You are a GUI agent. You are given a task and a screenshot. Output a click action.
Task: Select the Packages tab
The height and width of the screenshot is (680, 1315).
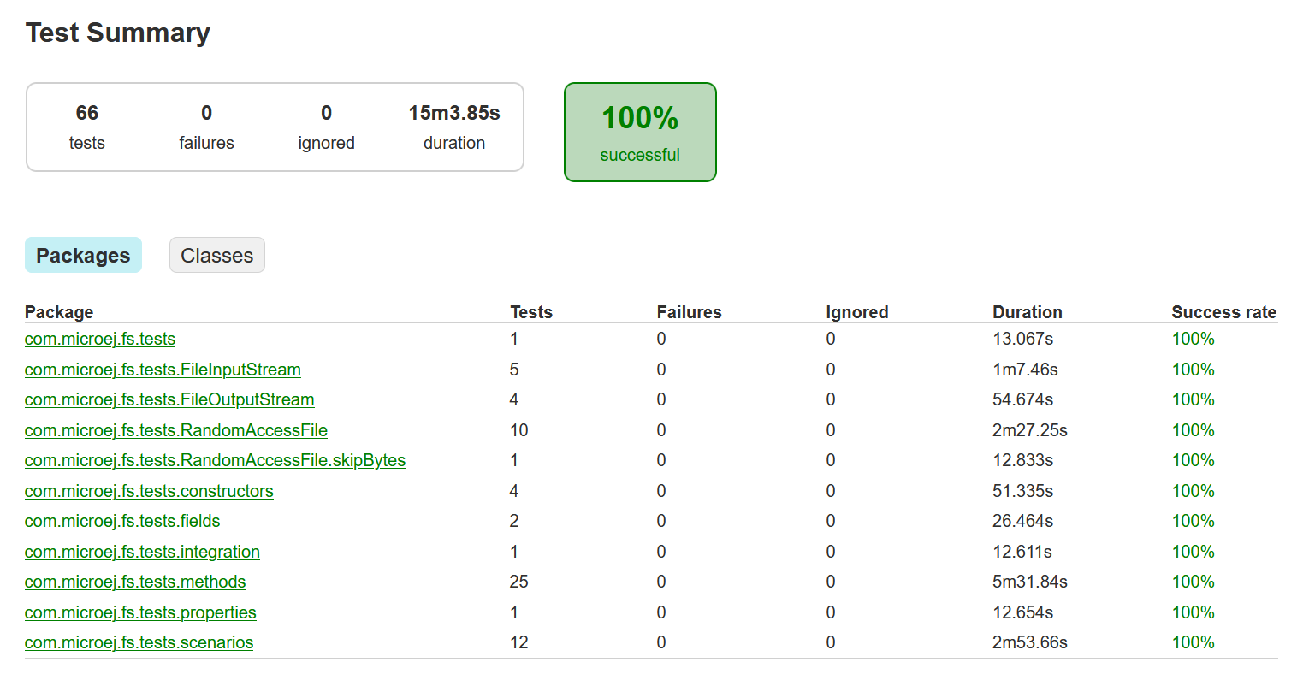[x=83, y=254]
